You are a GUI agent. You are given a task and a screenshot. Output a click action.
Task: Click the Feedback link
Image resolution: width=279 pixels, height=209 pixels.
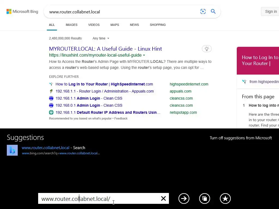[121, 119]
